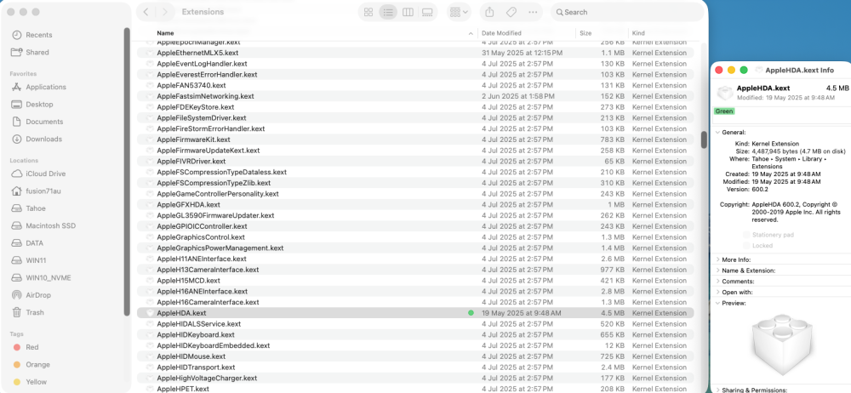Select AppleGFXHDA.kext in the list
The width and height of the screenshot is (851, 393).
(x=415, y=205)
